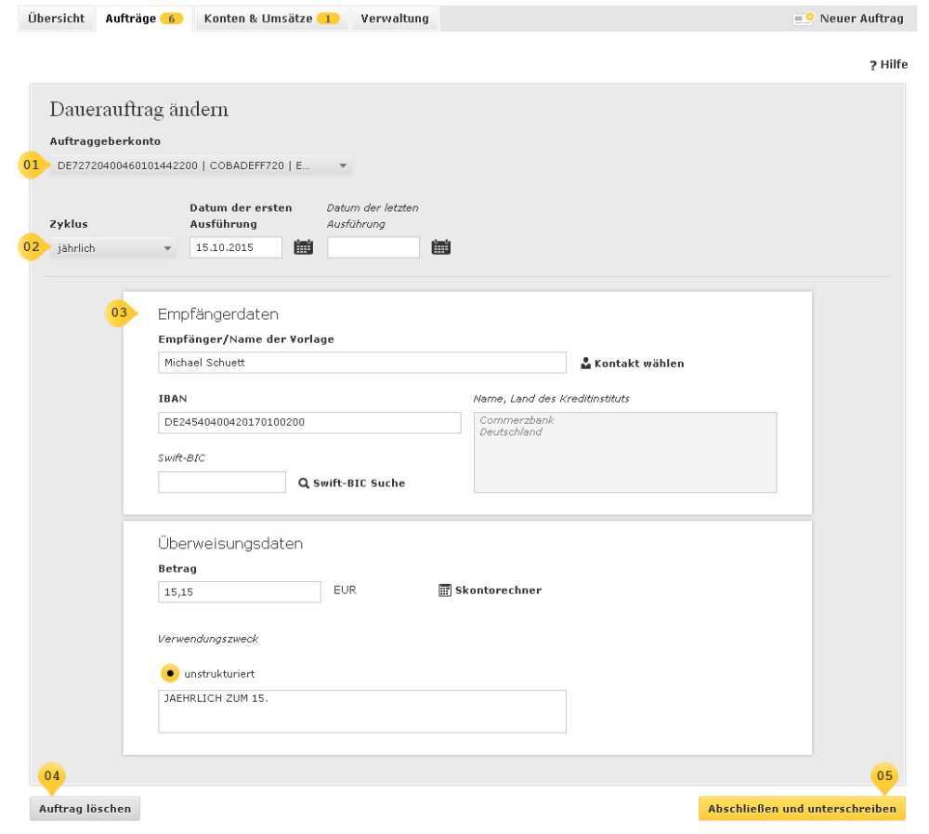This screenshot has height=834, width=929.
Task: Click Abschließen und unterschreiben button
Action: pos(802,809)
